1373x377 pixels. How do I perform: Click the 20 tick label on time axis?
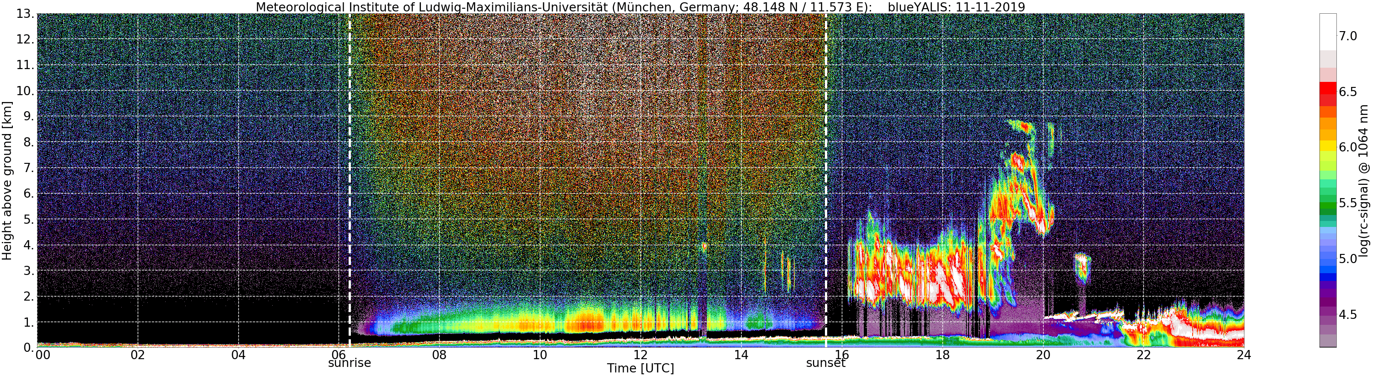[x=1043, y=355]
